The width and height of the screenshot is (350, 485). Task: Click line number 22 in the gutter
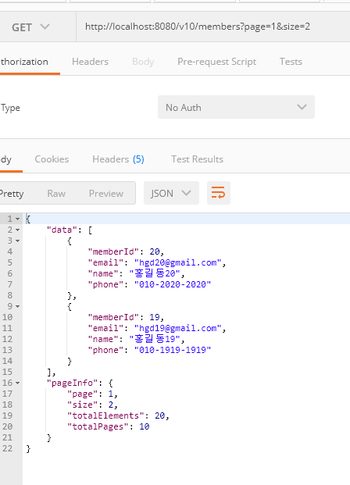click(8, 448)
